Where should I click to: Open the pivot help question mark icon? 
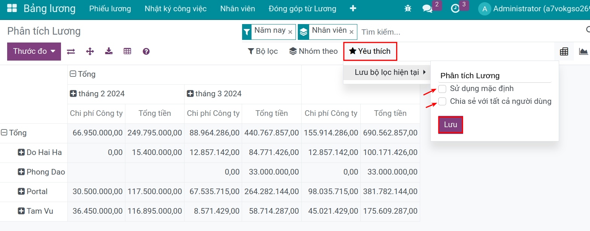(146, 51)
